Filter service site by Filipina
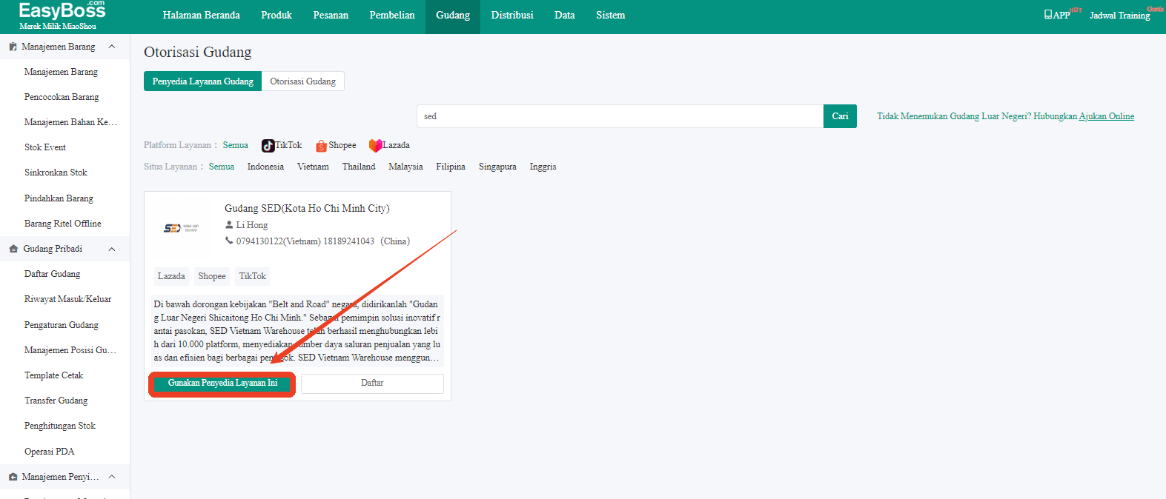1166x499 pixels. (451, 167)
